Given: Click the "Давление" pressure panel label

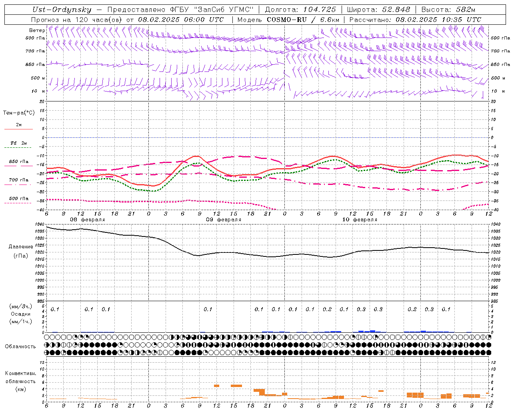Looking at the screenshot, I should (21, 247).
